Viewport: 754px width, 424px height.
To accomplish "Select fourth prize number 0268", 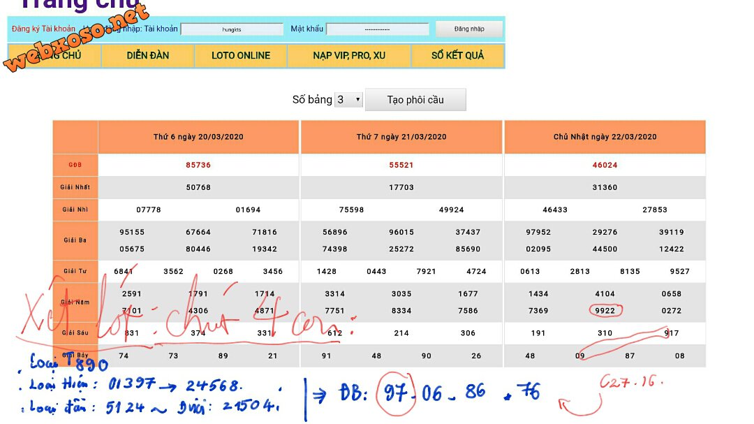I will point(223,272).
